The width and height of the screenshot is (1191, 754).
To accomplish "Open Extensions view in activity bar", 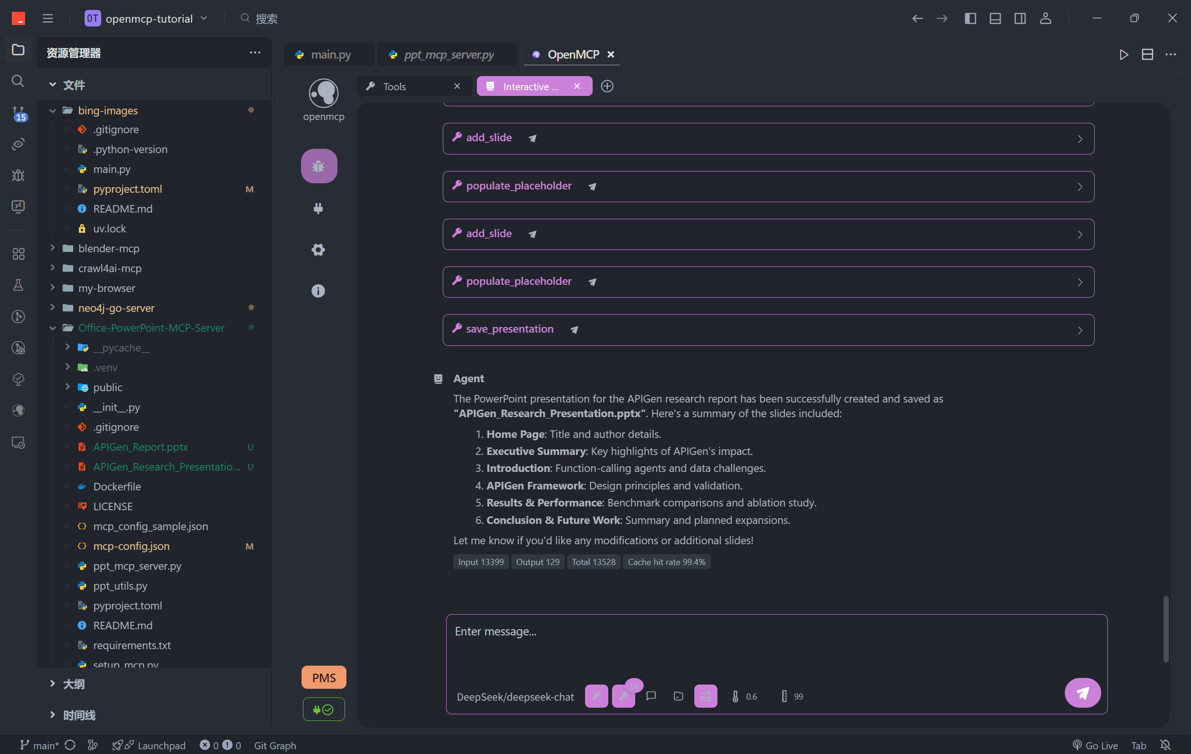I will click(x=18, y=254).
